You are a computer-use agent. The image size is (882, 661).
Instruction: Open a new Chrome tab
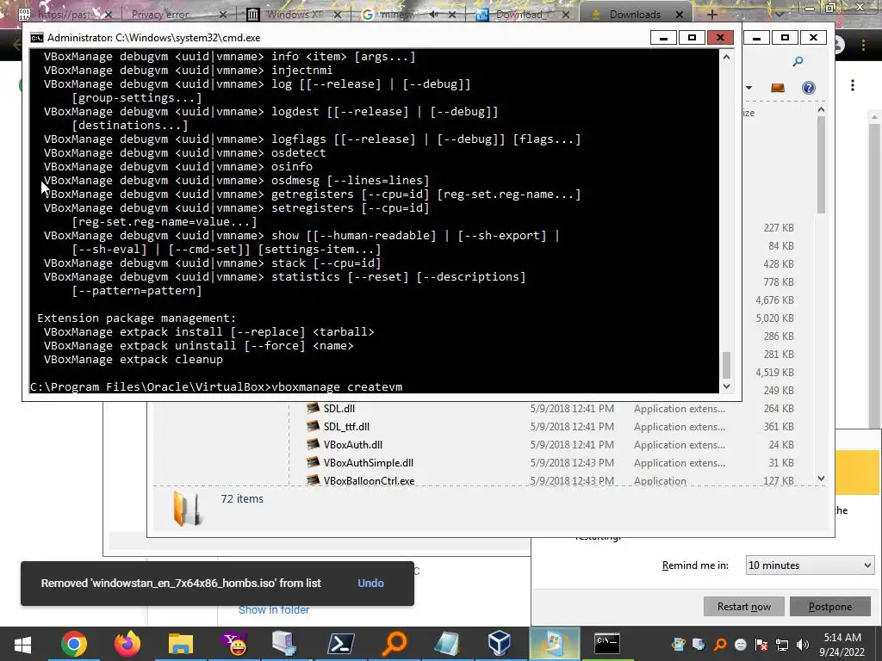pyautogui.click(x=711, y=15)
